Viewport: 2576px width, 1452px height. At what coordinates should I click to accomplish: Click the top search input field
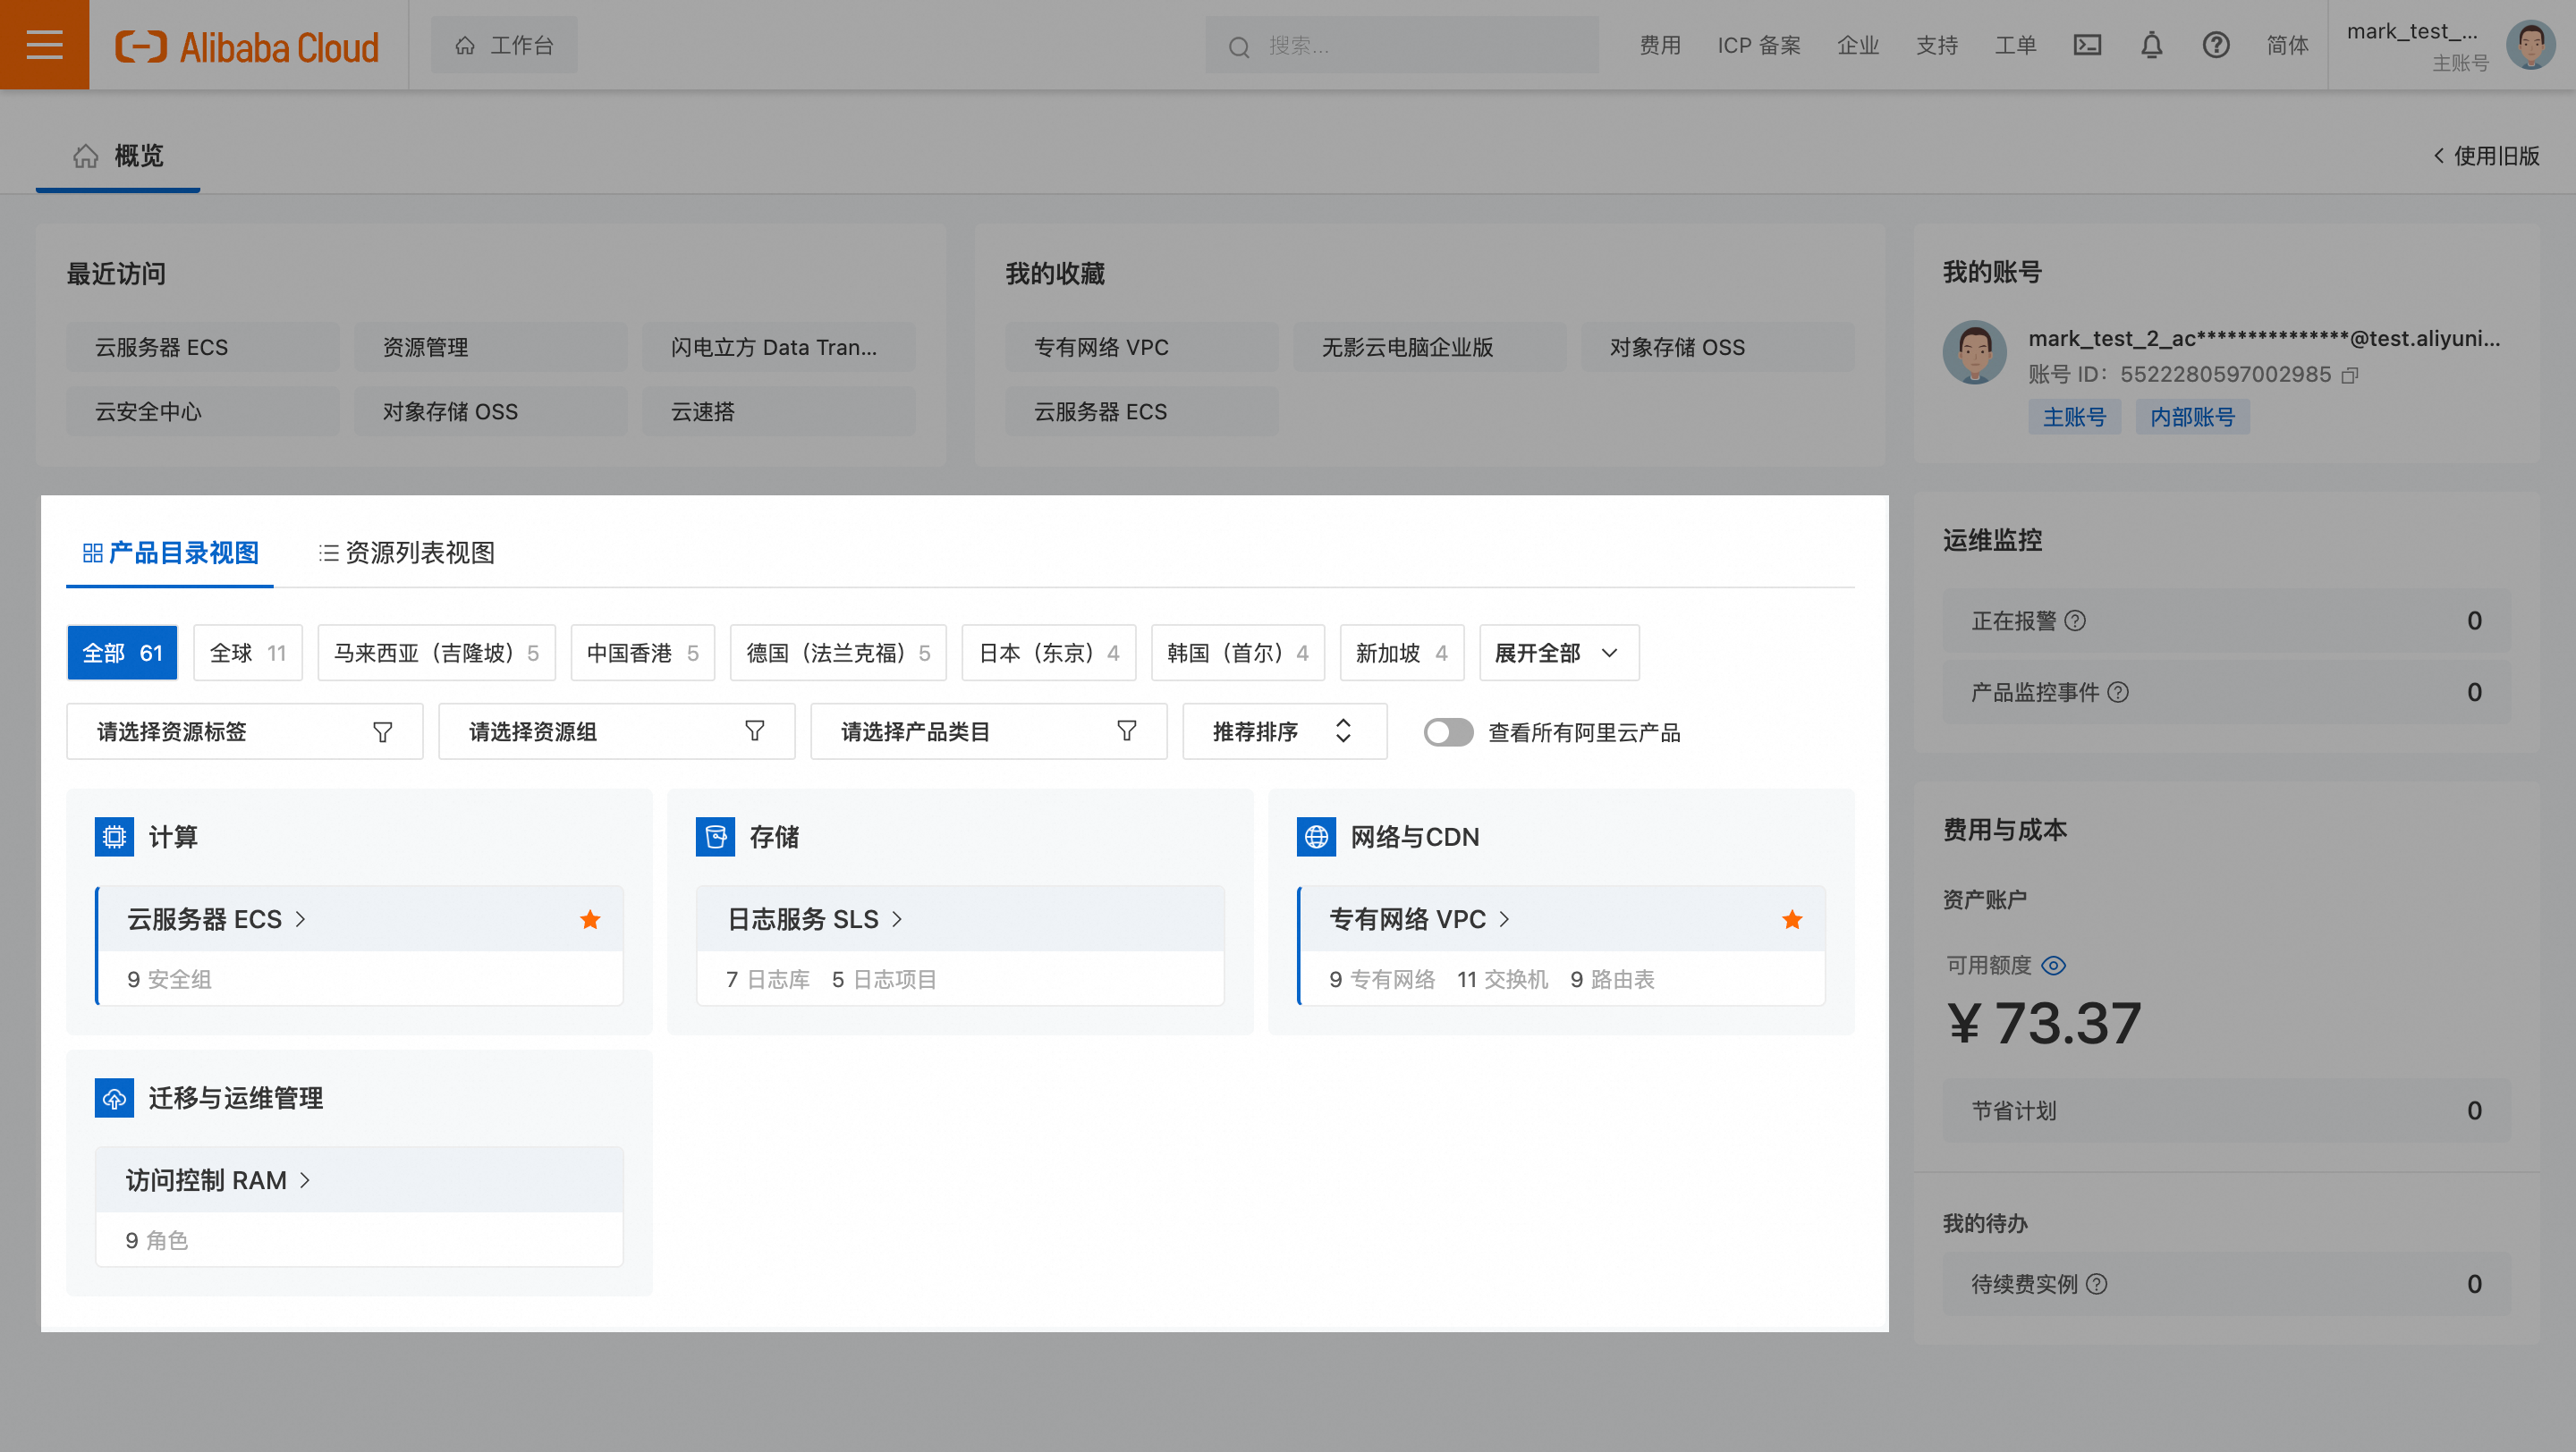[1402, 45]
